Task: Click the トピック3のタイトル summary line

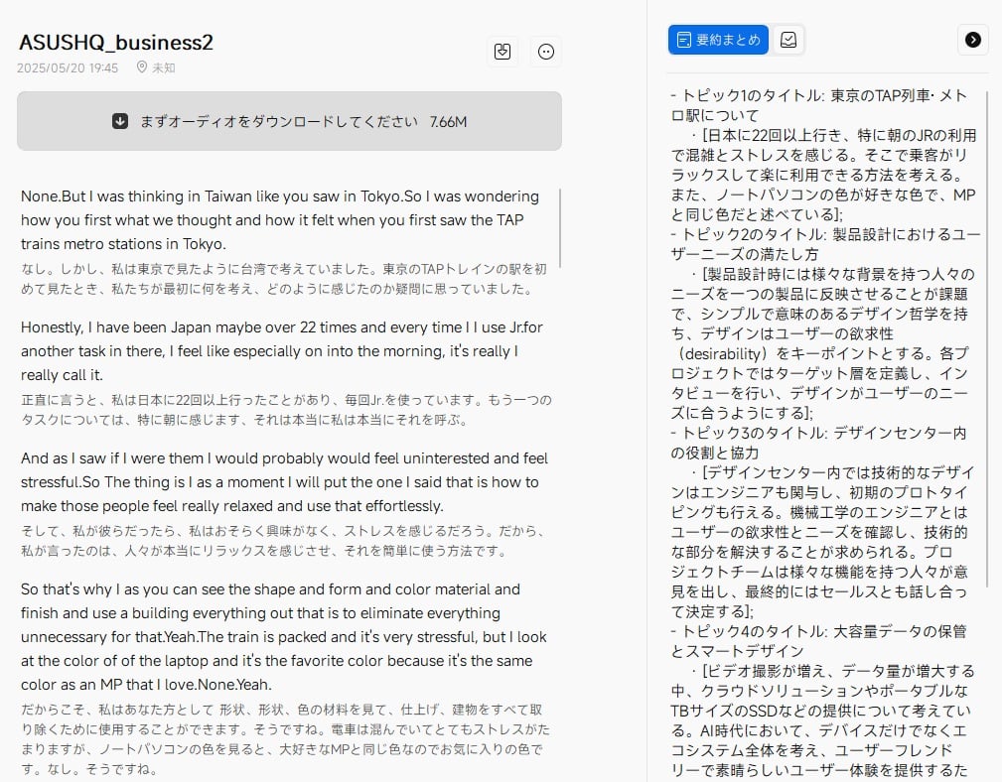Action: click(x=818, y=443)
